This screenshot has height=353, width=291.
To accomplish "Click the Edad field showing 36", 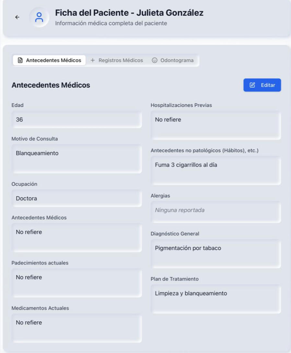I will coord(76,120).
